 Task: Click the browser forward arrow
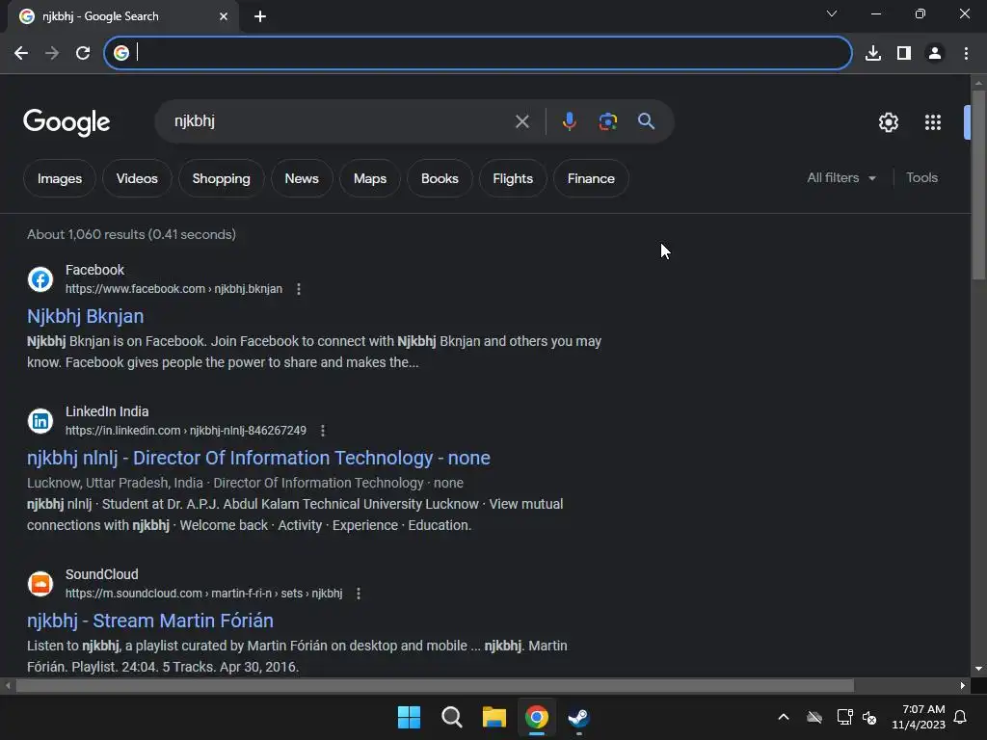[52, 53]
